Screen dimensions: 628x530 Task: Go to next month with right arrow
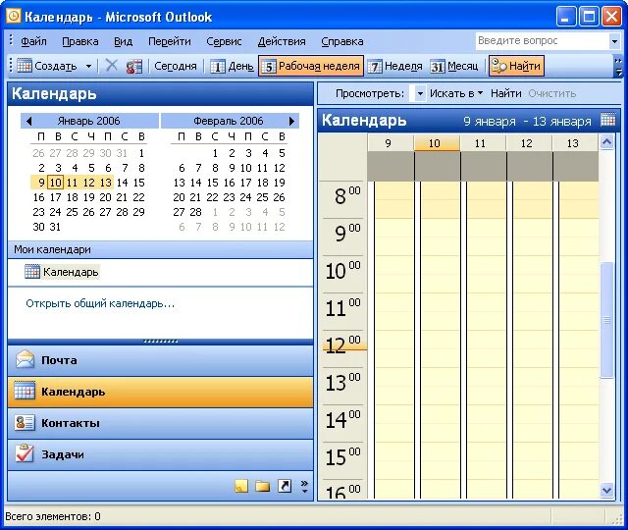tap(292, 121)
